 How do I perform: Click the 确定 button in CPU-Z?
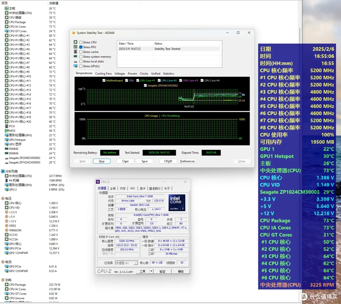click(x=181, y=271)
